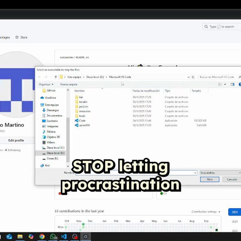Open the Organizar dropdown menu
The width and height of the screenshot is (241, 241).
(46, 84)
